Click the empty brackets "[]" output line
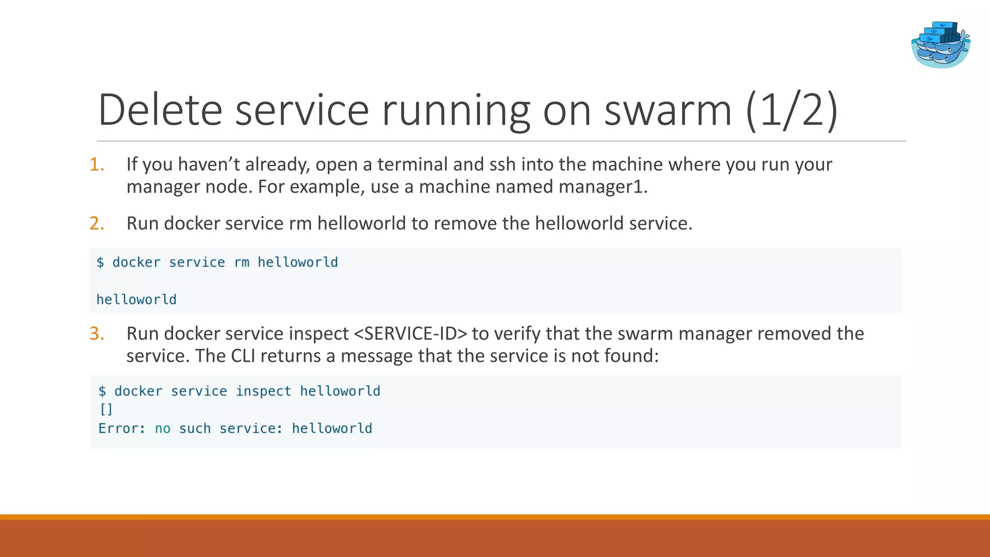This screenshot has height=557, width=990. (106, 410)
